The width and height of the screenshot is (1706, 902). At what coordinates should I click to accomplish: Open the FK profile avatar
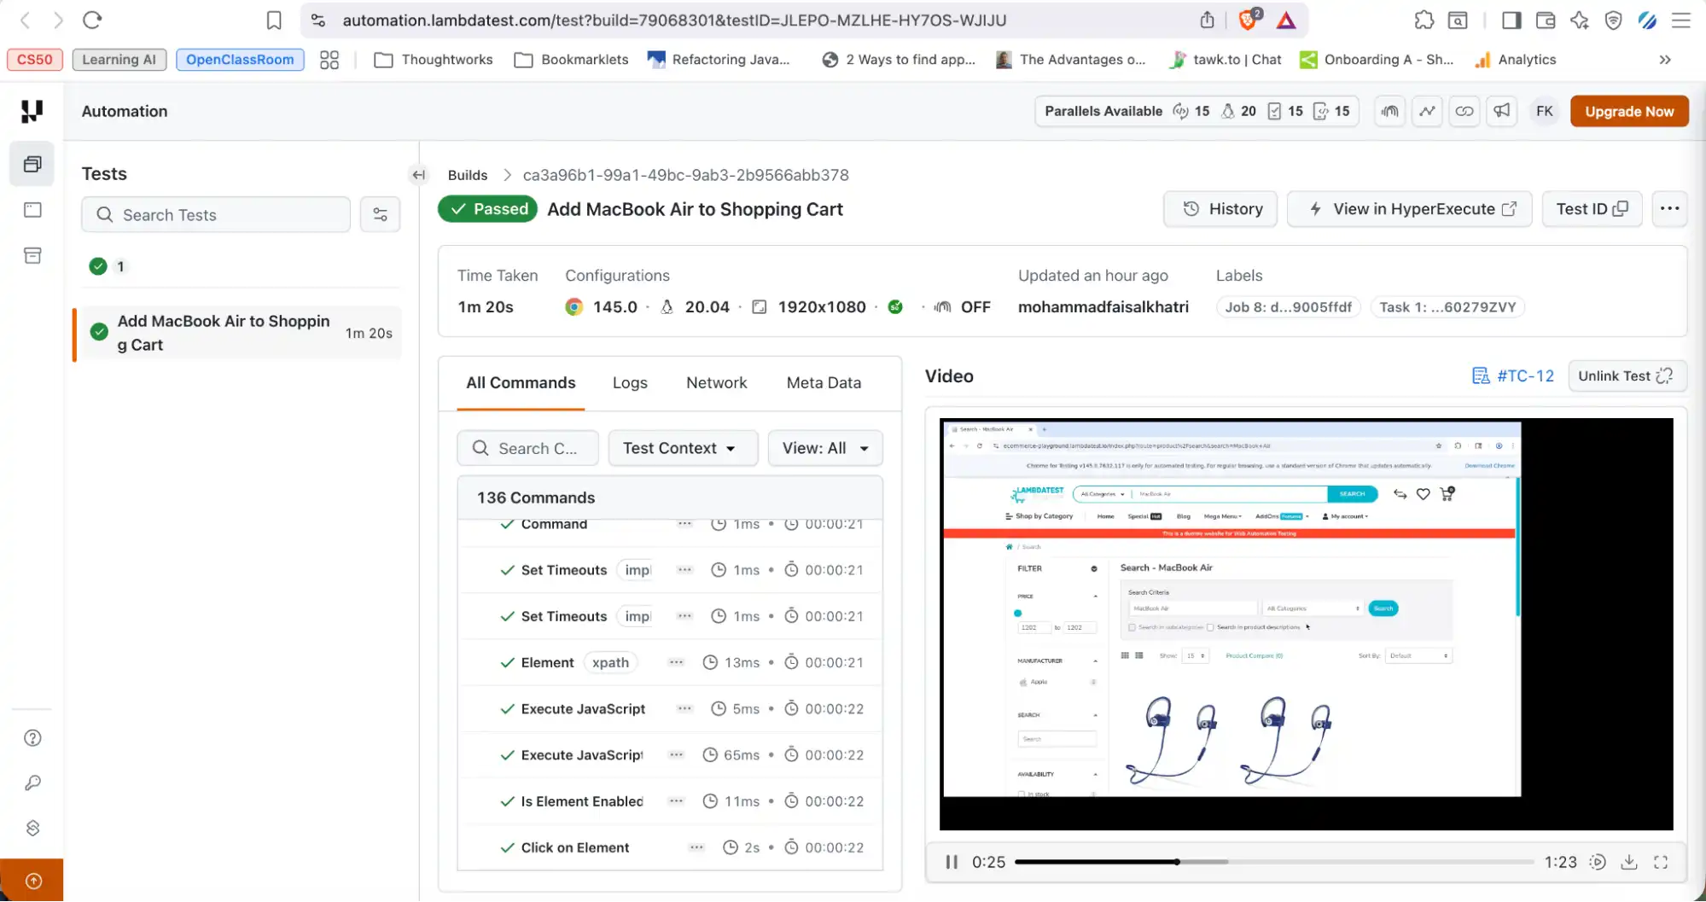1545,111
